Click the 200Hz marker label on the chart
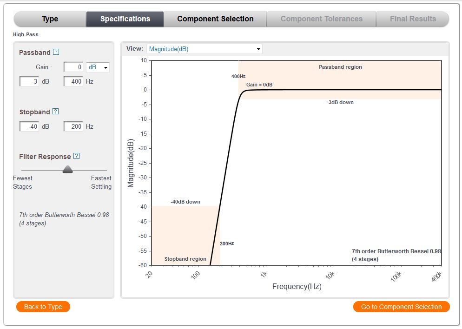Screen dimensions: 462x329 click(x=227, y=243)
